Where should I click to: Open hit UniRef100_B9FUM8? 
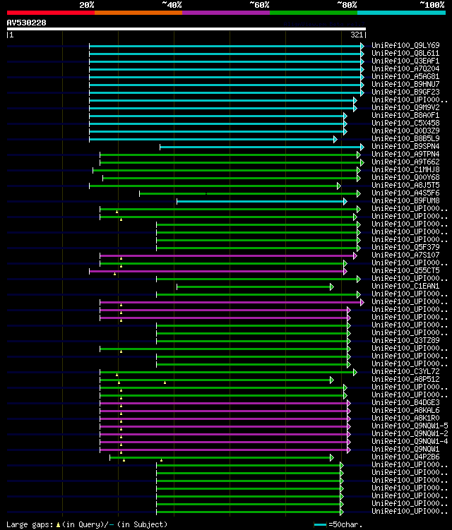click(405, 200)
